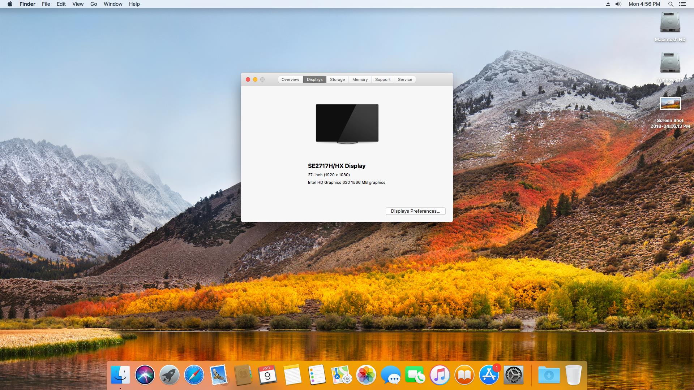Screen dimensions: 694x390
Task: Select the Memory tab
Action: [360, 79]
